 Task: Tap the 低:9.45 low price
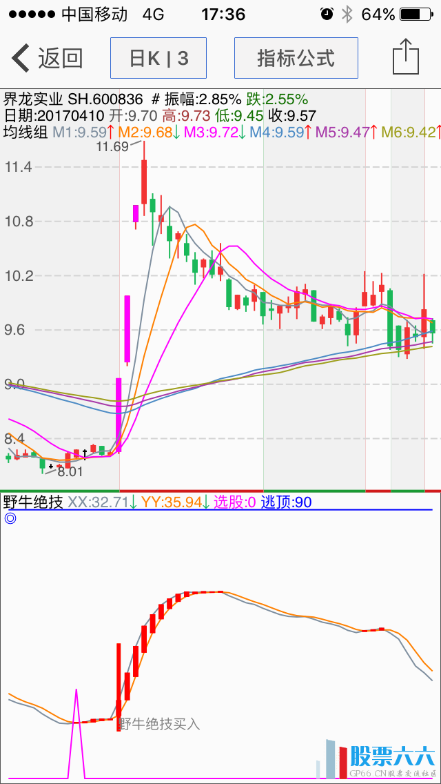pos(239,116)
